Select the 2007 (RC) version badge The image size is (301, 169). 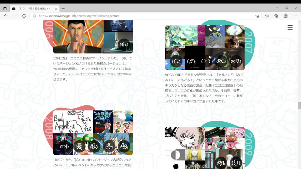coord(221,61)
